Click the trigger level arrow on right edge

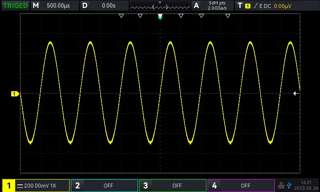click(296, 93)
